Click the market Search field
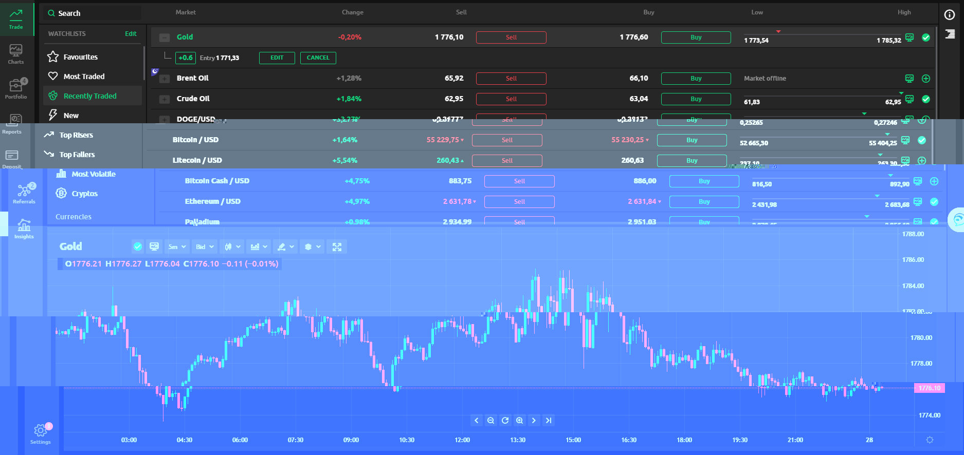This screenshot has height=455, width=964. tap(93, 13)
